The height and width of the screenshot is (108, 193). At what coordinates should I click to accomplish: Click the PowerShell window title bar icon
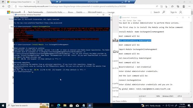coord(15,15)
